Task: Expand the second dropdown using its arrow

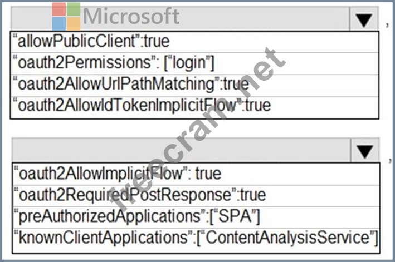Action: point(363,151)
